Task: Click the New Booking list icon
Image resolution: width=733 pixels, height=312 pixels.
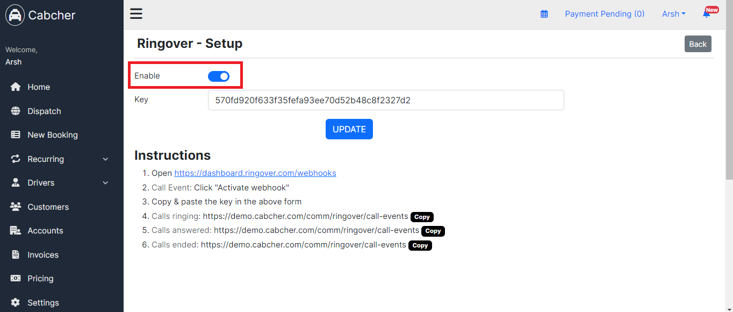Action: (x=16, y=135)
